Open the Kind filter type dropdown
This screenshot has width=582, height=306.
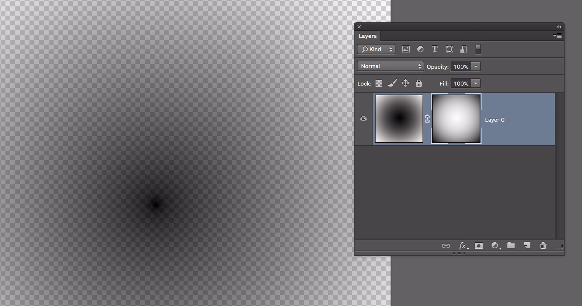point(376,49)
